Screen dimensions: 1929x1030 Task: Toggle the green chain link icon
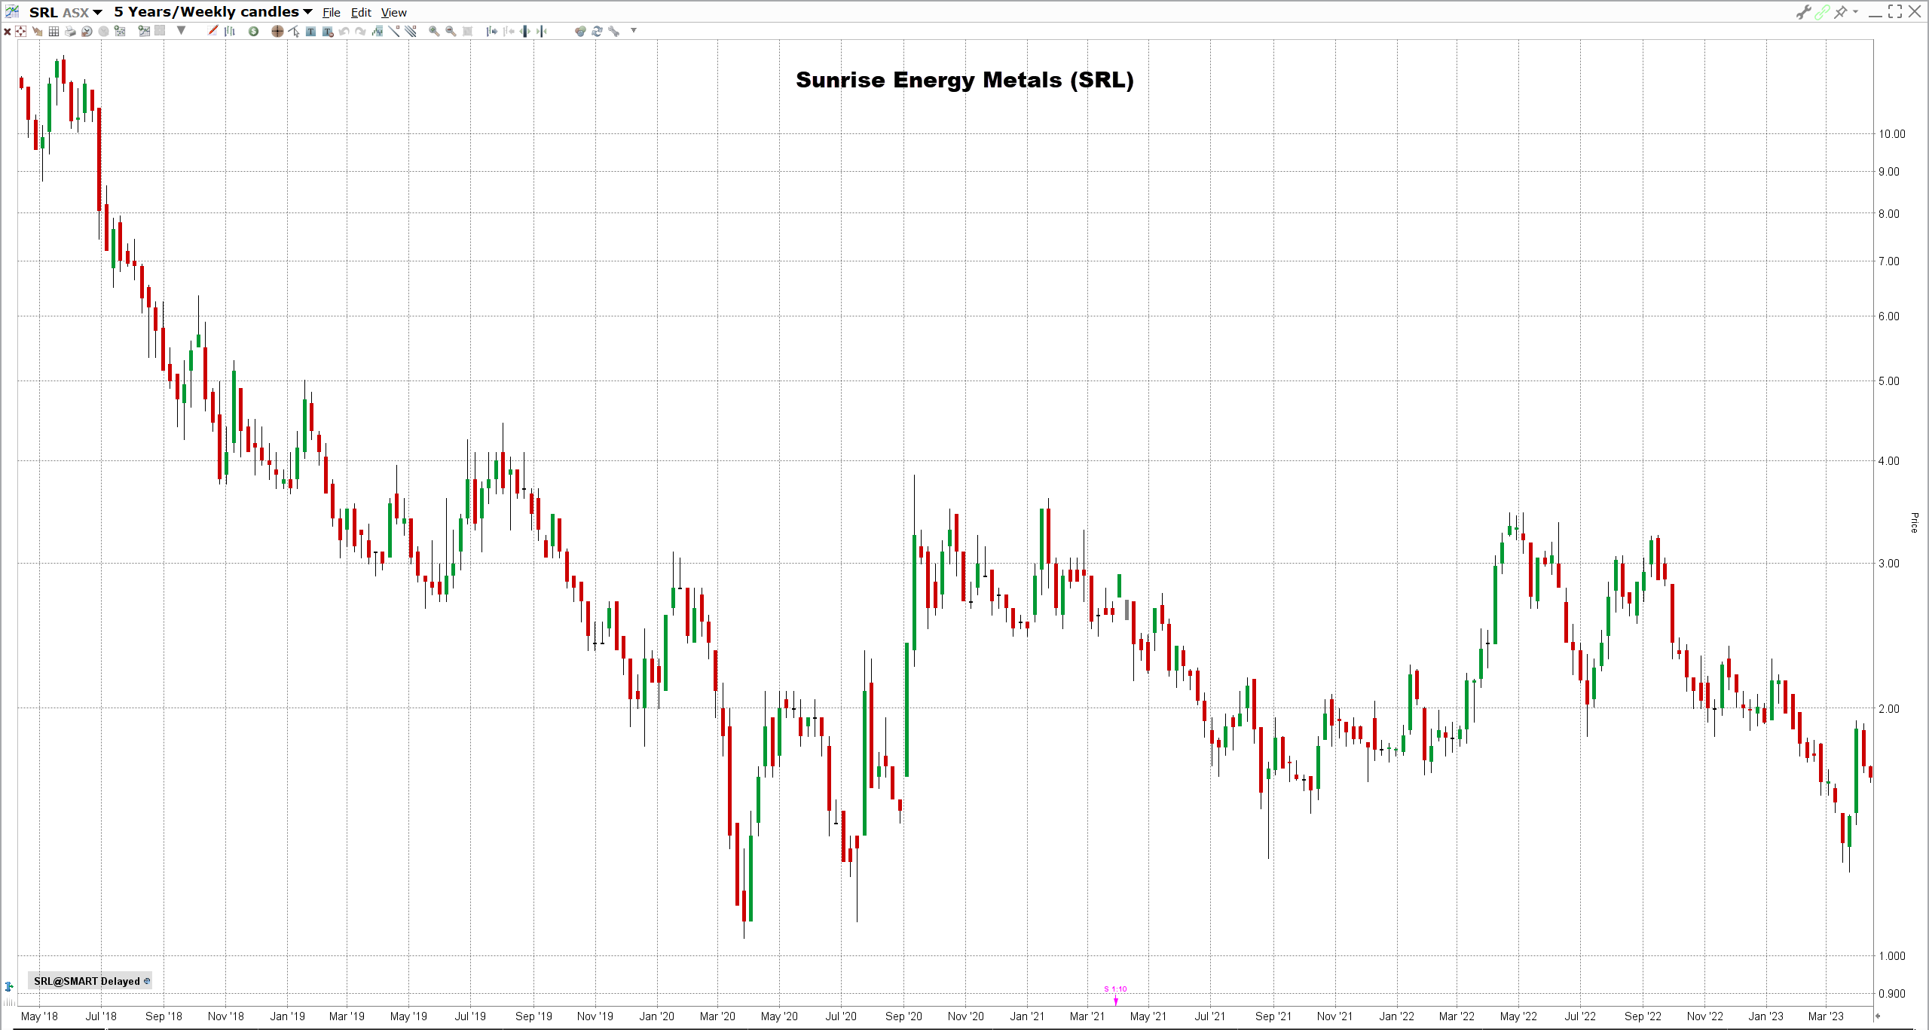pyautogui.click(x=1822, y=11)
